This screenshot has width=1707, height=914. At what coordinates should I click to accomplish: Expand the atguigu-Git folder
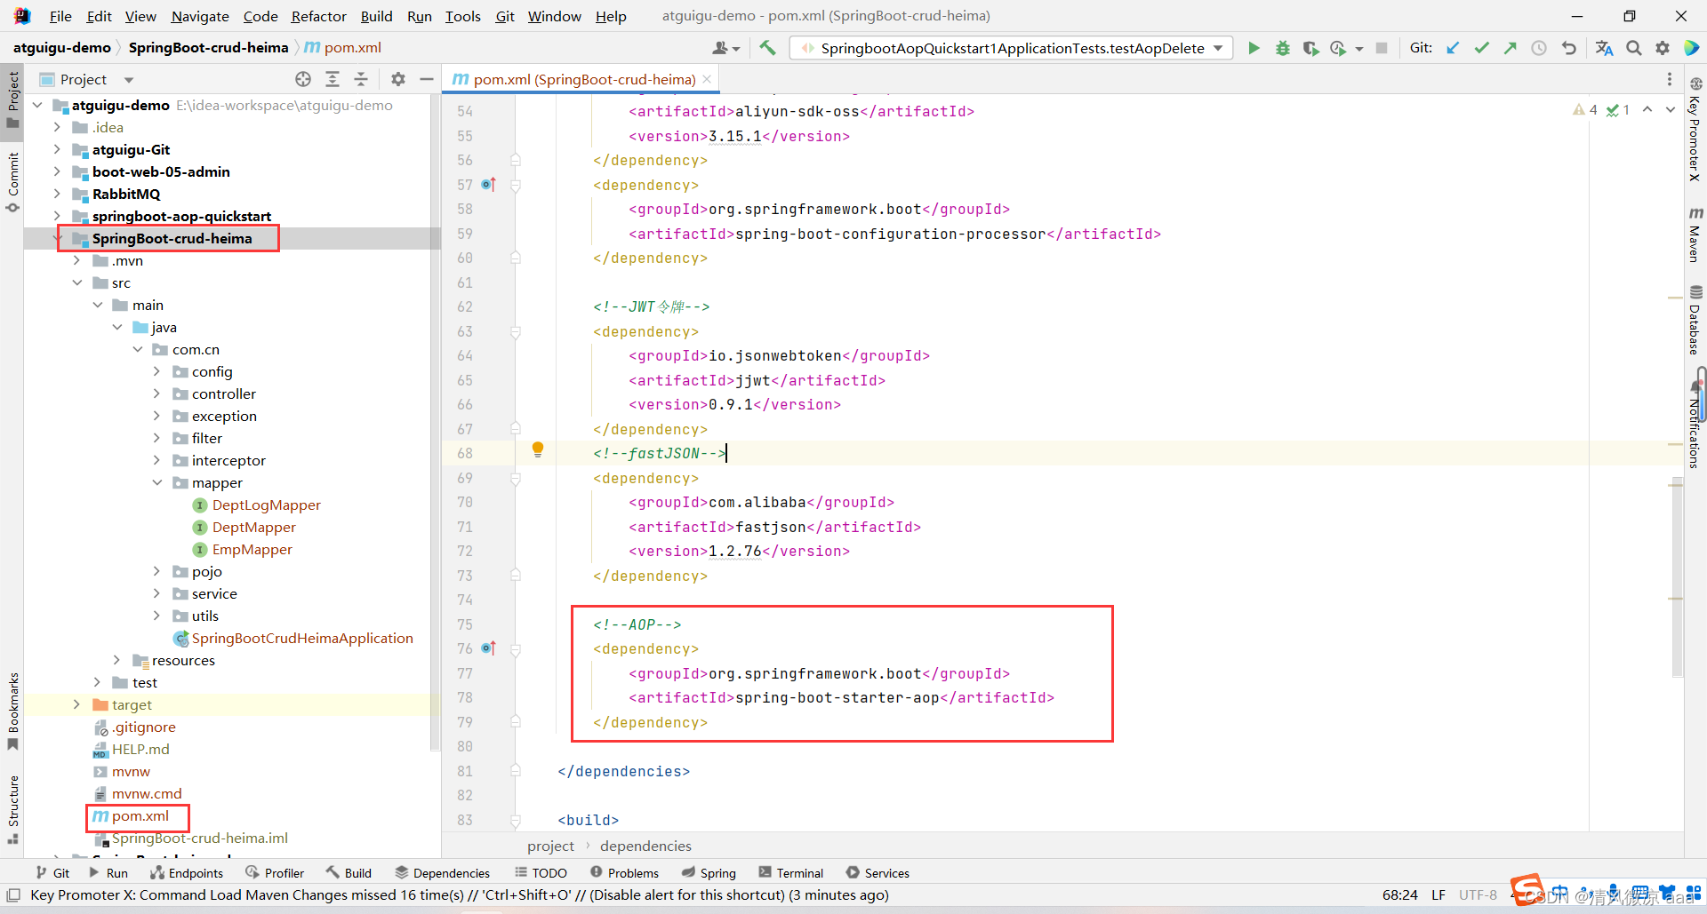coord(57,149)
